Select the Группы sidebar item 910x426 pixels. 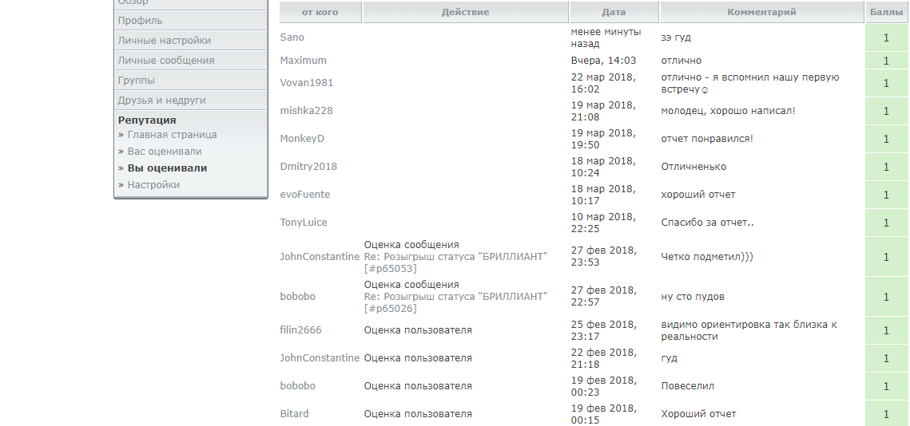(136, 81)
